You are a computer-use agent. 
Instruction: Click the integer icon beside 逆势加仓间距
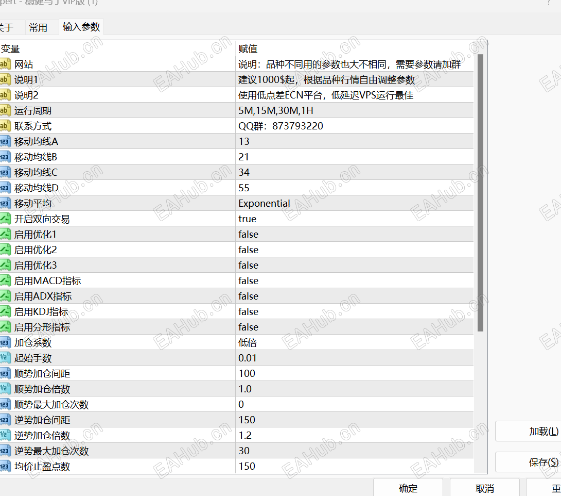point(5,420)
